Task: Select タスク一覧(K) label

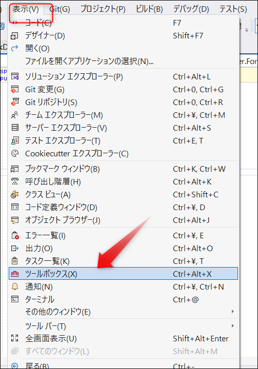Action: coord(47,261)
